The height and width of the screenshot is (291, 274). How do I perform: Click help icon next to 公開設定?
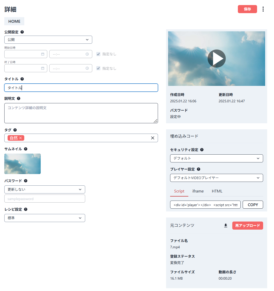[x=22, y=32]
